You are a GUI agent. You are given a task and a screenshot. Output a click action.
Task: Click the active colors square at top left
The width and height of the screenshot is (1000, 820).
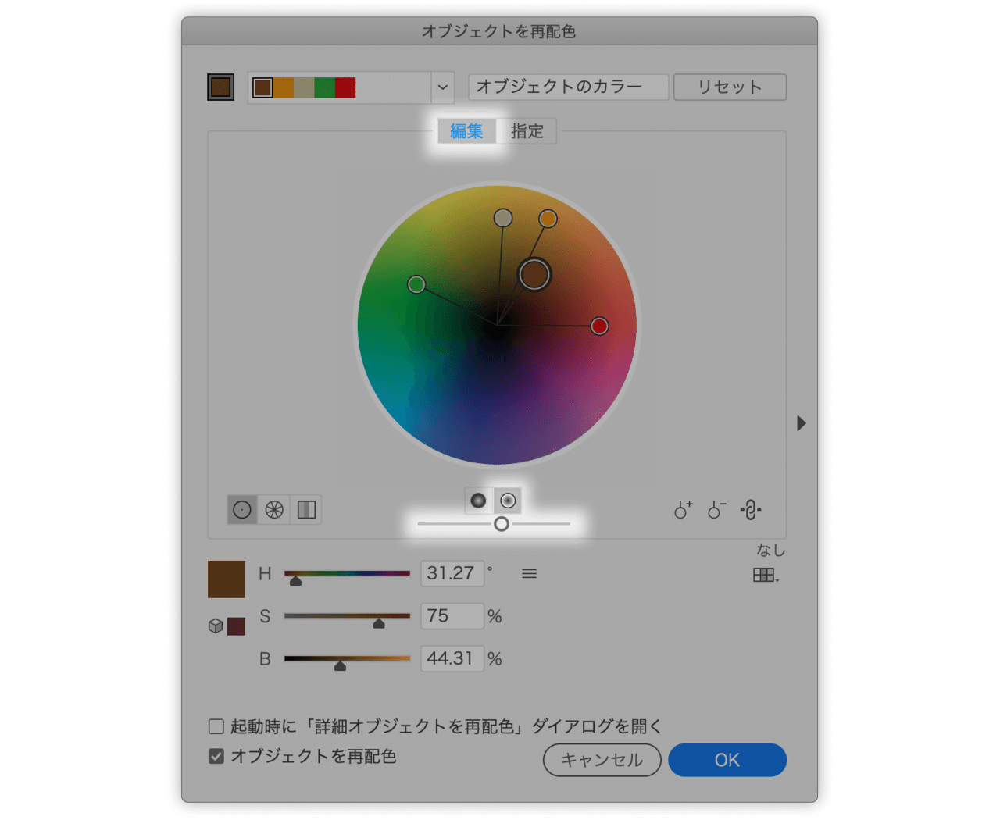[x=221, y=87]
